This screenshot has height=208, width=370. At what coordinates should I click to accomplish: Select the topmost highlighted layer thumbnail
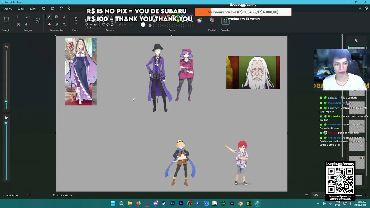coord(357,48)
